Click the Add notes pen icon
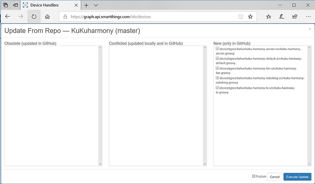This screenshot has height=184, width=315. tap(281, 17)
